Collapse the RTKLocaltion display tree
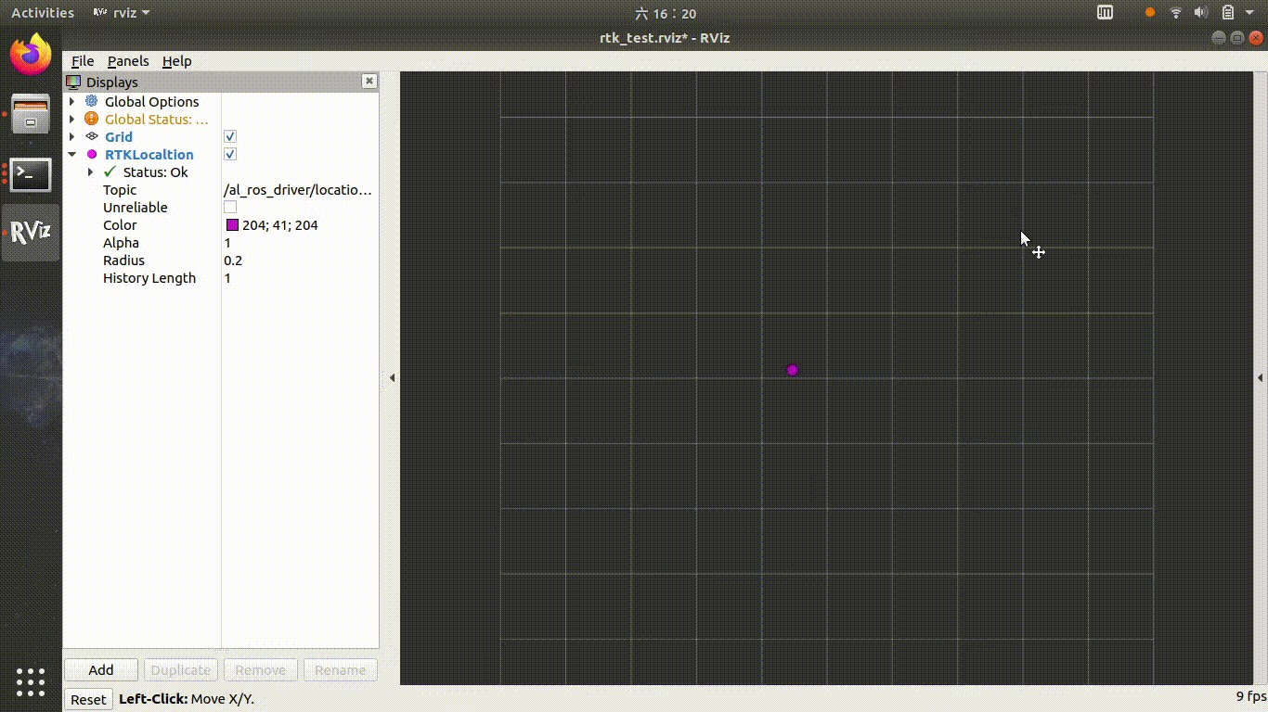The height and width of the screenshot is (712, 1268). [72, 155]
